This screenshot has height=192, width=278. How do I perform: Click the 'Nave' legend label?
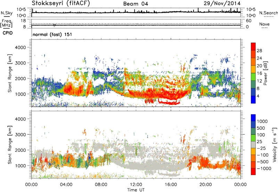point(264,24)
